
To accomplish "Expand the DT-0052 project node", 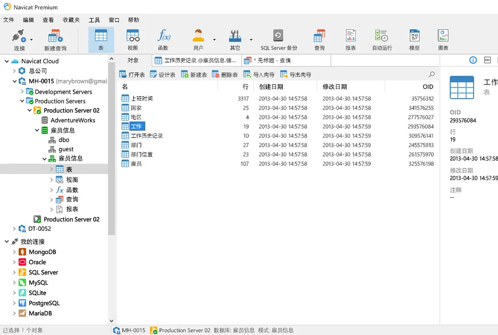I will click(14, 229).
